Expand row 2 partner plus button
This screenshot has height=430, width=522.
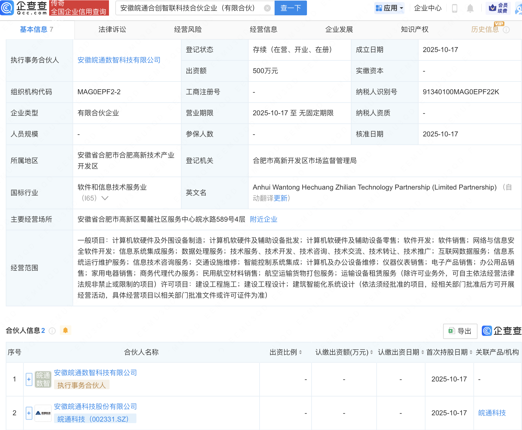(x=29, y=413)
